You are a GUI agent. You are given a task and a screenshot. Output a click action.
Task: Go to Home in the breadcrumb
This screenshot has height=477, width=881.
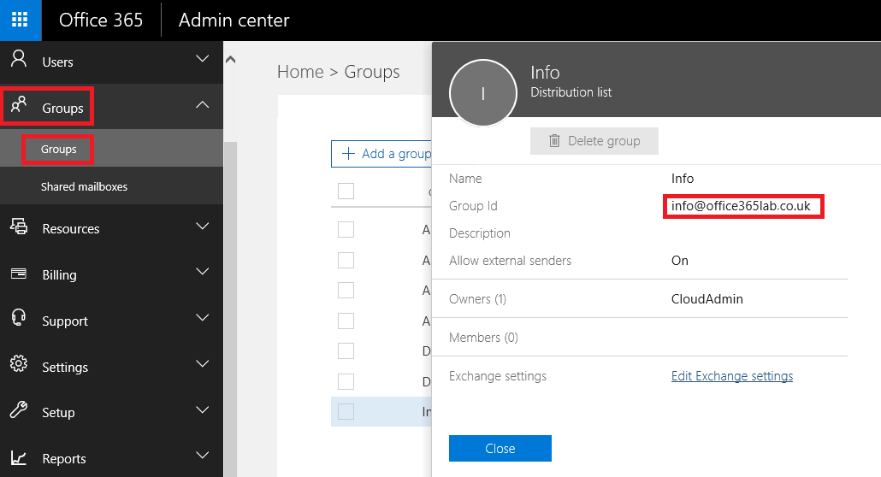point(300,72)
